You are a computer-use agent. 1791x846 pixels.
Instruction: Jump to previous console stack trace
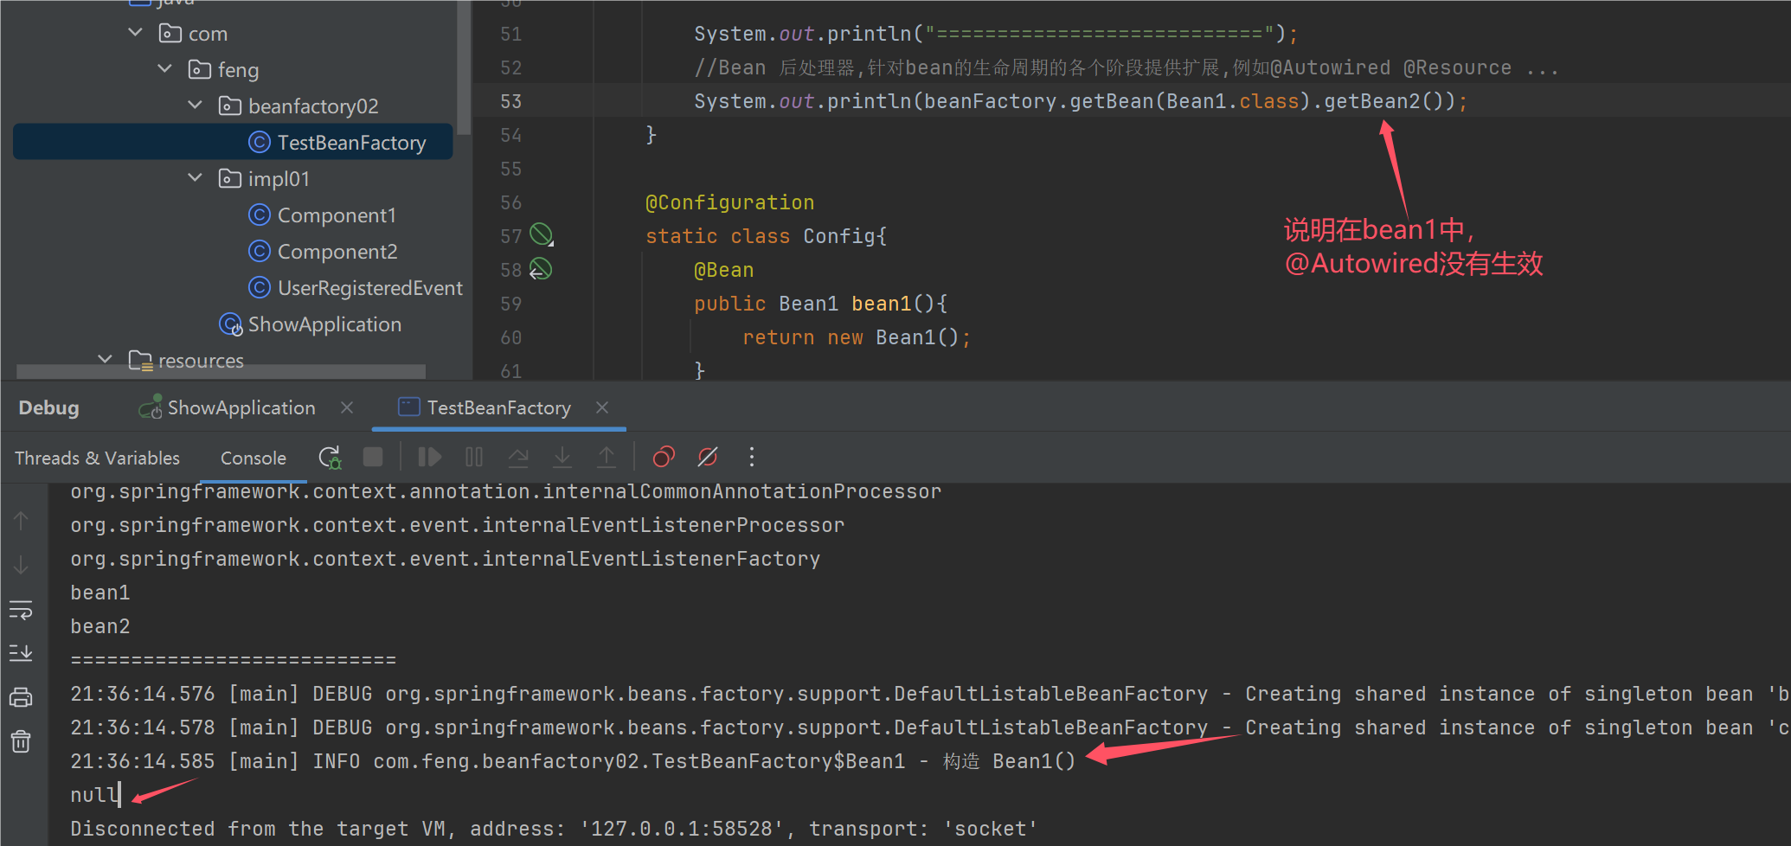point(21,521)
